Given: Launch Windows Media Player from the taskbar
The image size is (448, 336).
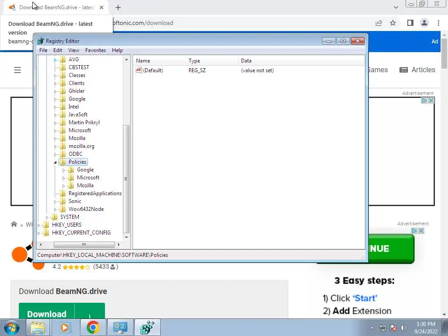Looking at the screenshot, I should click(x=65, y=327).
